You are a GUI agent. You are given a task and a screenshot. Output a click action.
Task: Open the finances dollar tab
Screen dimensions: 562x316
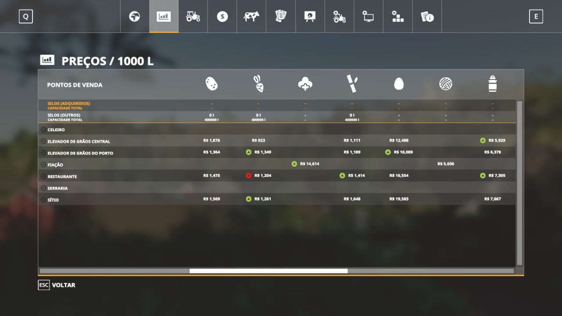(x=222, y=17)
